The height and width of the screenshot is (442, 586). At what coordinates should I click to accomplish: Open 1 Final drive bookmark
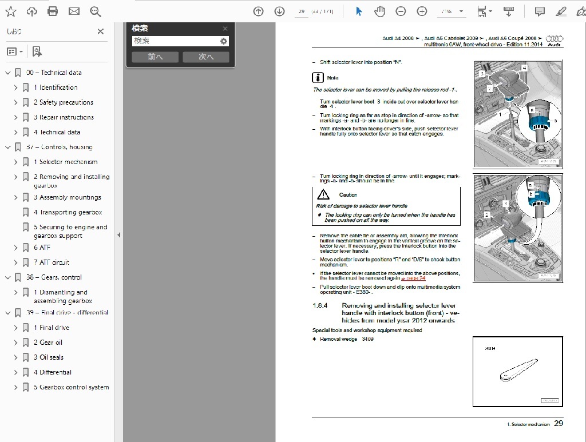coord(52,328)
